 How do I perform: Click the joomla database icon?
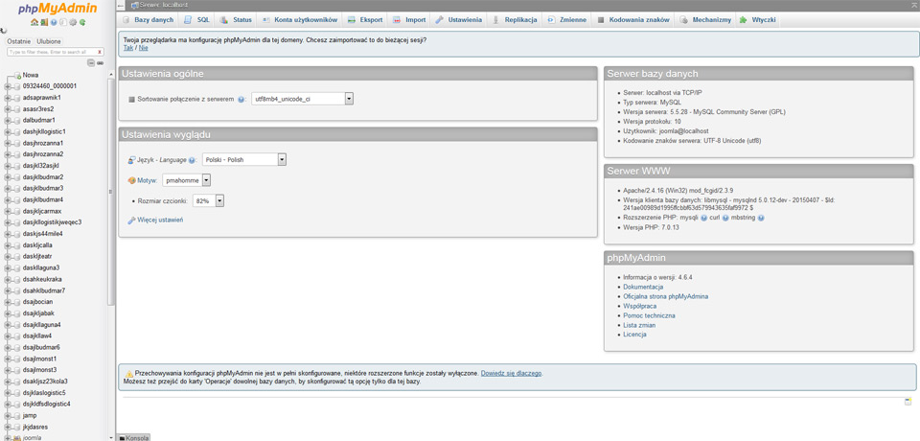pyautogui.click(x=16, y=437)
